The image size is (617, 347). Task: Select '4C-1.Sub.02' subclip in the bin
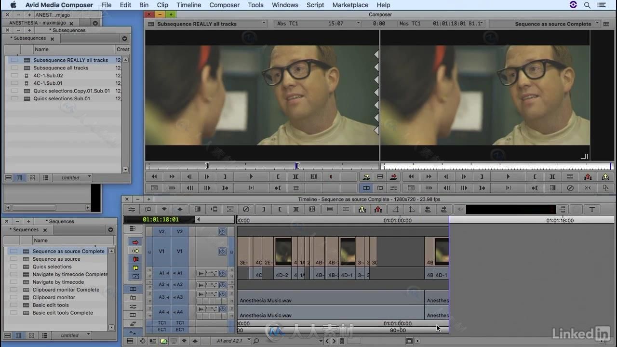pos(48,76)
